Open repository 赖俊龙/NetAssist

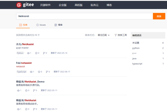click(x=26, y=100)
